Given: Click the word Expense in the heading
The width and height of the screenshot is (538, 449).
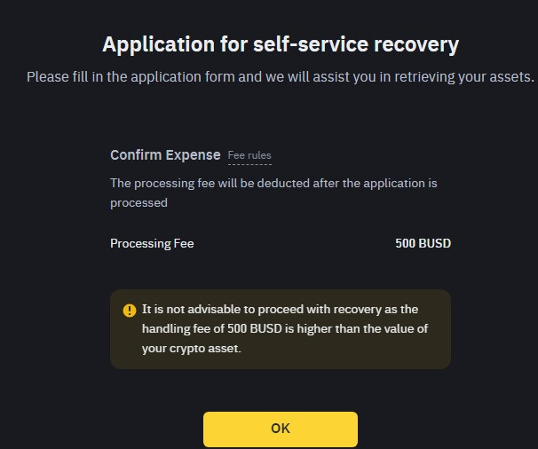Looking at the screenshot, I should [x=193, y=155].
